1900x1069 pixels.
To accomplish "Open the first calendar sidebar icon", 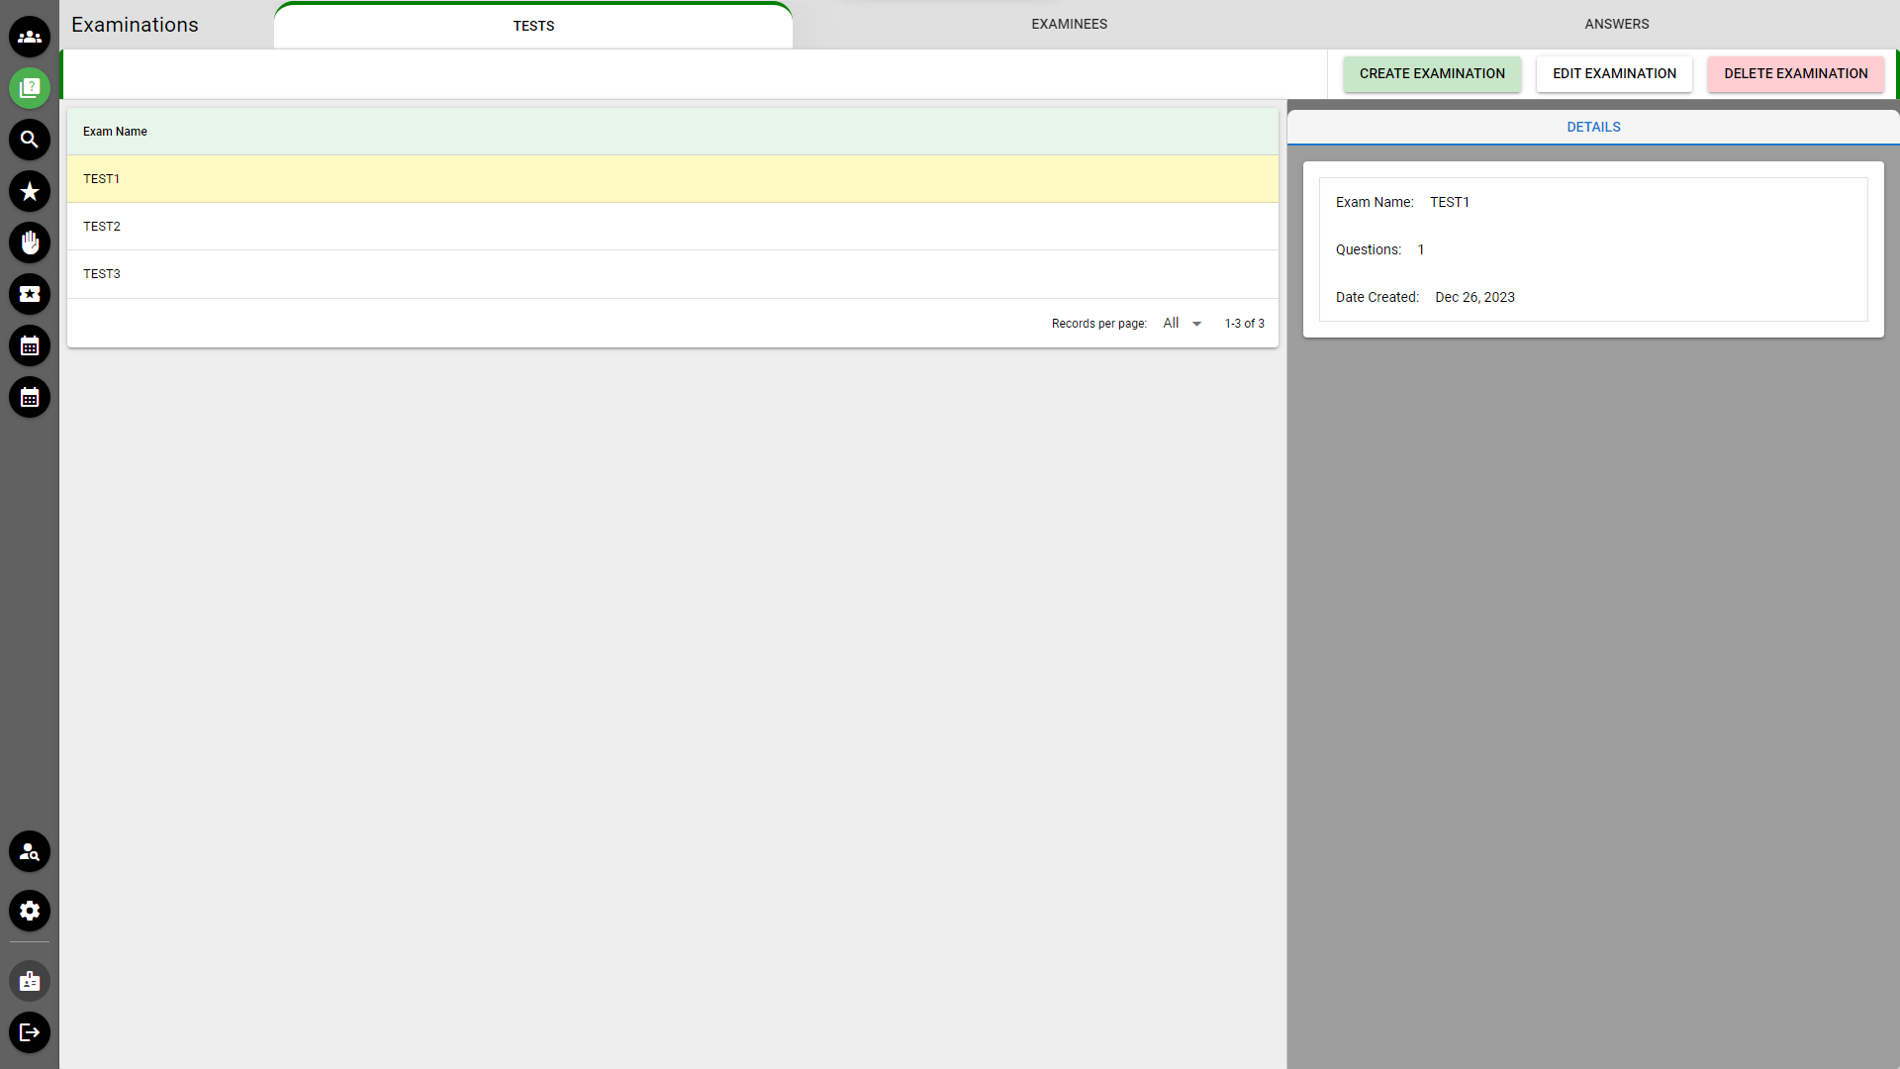I will tap(30, 345).
